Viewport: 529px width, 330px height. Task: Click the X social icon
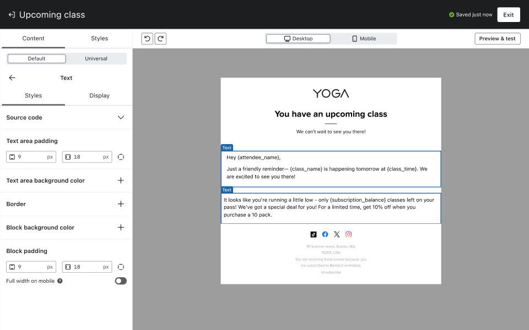(x=337, y=234)
